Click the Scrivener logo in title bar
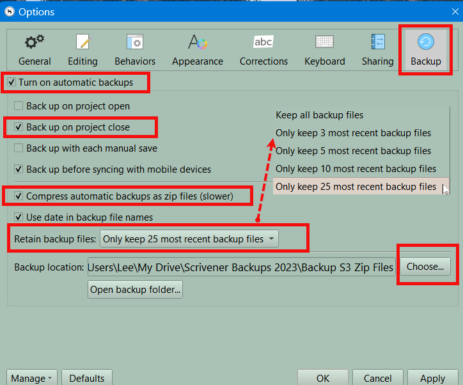 9,12
